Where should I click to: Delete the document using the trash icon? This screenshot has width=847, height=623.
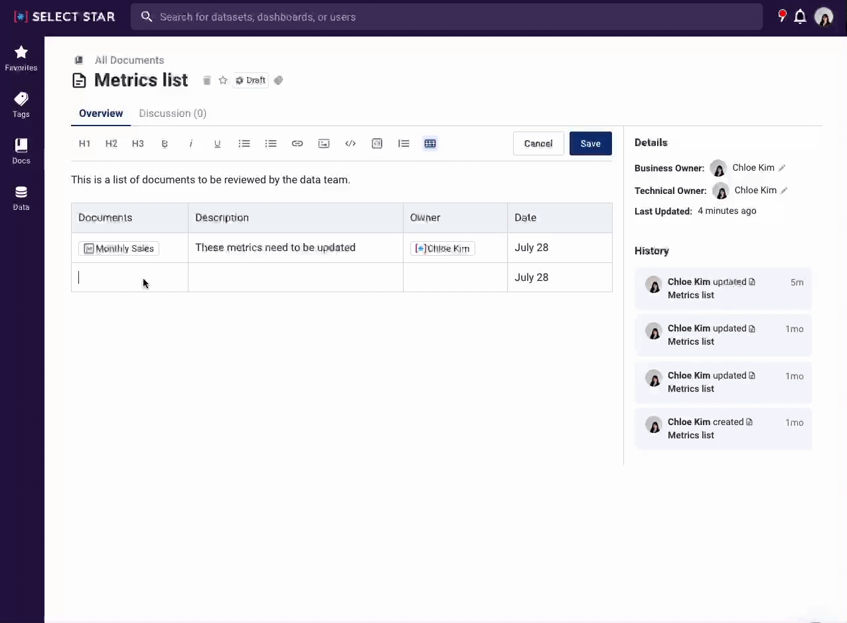(x=207, y=80)
